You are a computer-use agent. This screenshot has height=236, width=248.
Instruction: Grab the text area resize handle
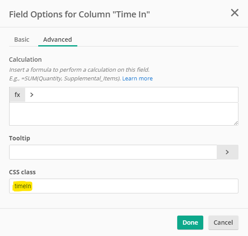click(x=236, y=123)
